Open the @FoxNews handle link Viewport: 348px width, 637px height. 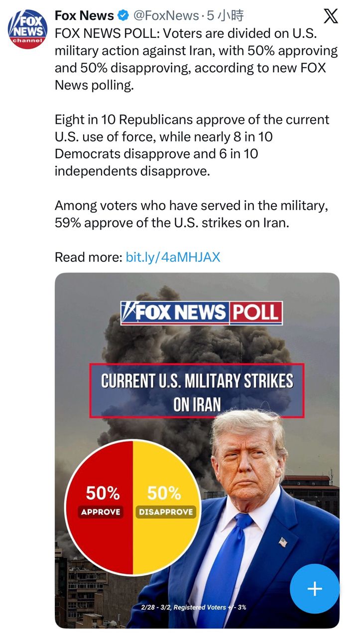pos(166,16)
